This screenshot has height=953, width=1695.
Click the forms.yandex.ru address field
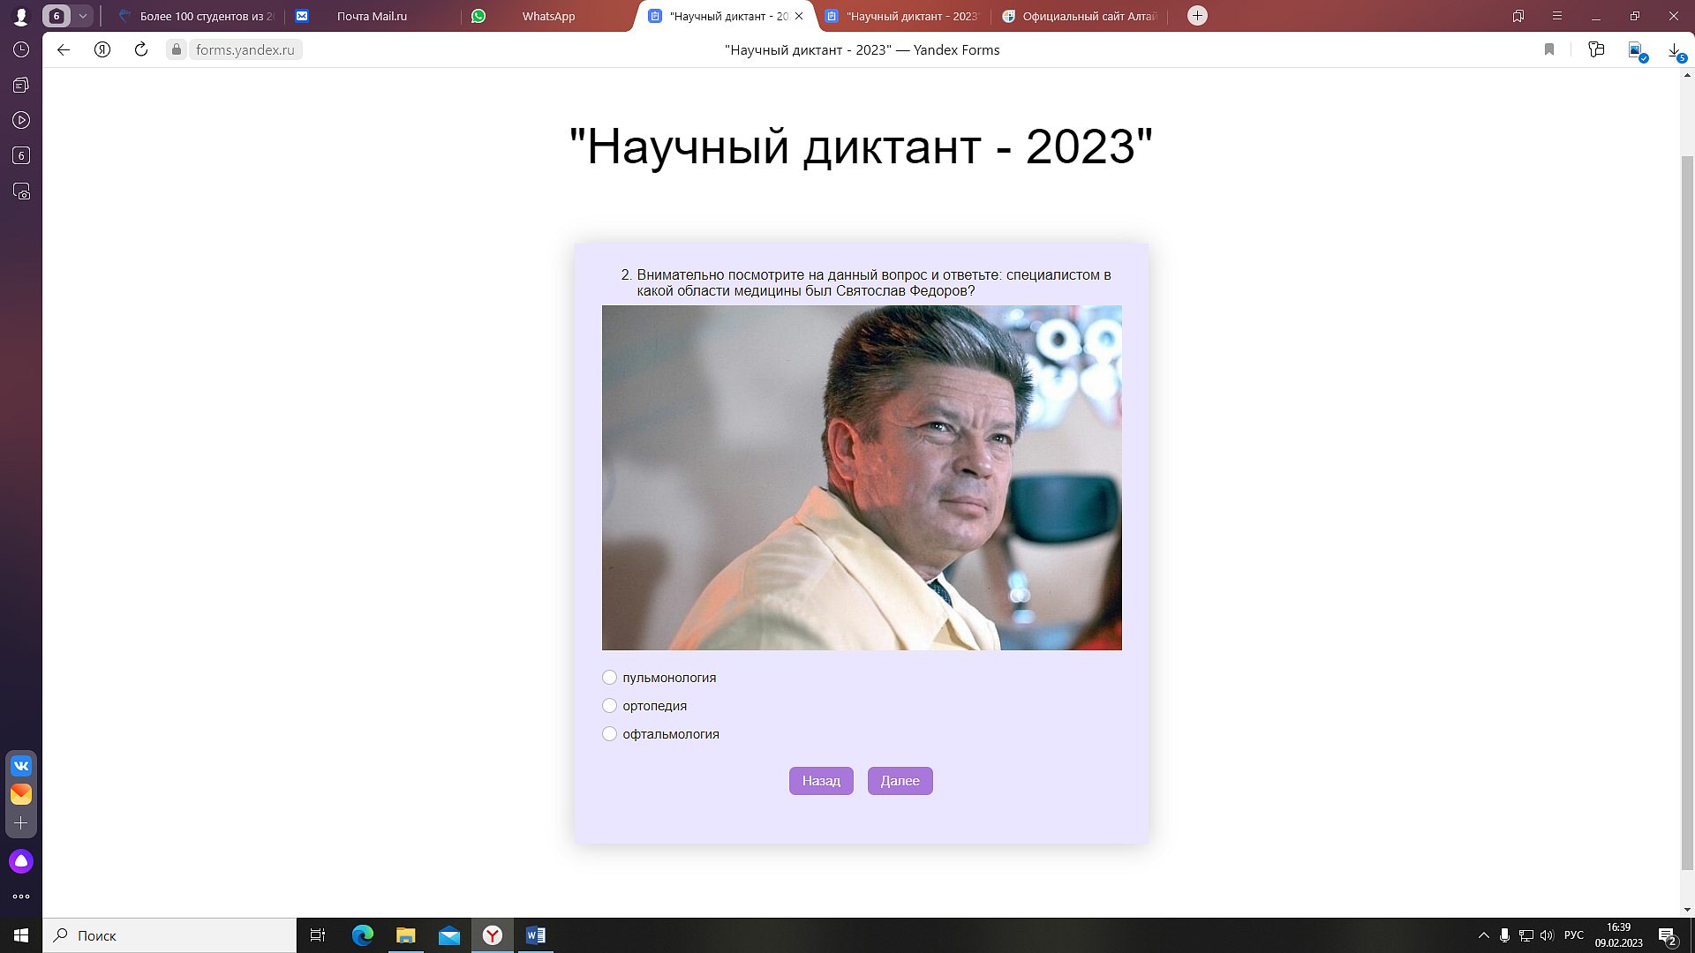pos(245,49)
